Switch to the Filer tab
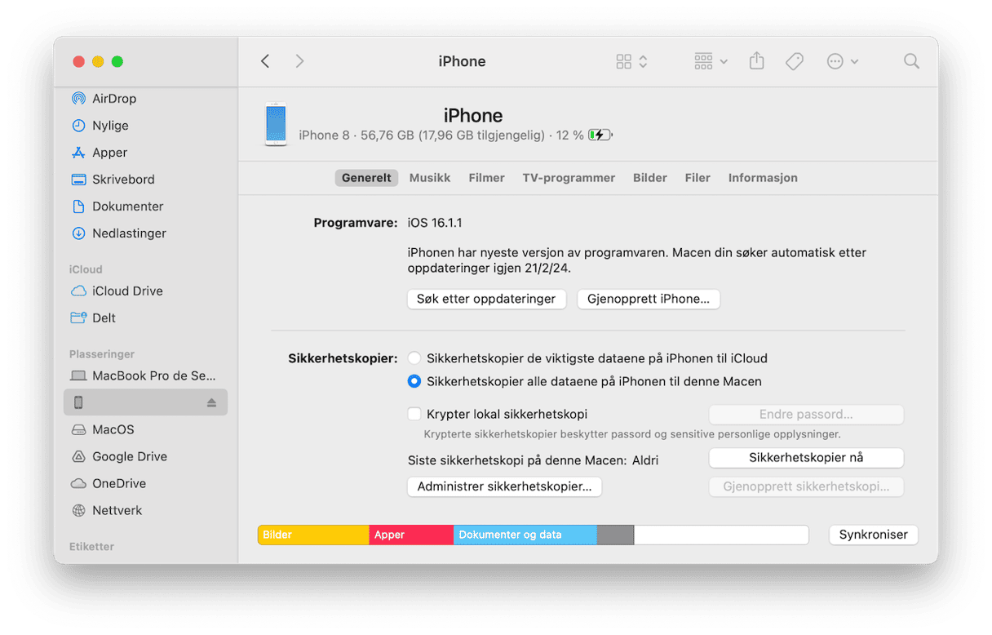Image resolution: width=992 pixels, height=635 pixels. tap(697, 178)
